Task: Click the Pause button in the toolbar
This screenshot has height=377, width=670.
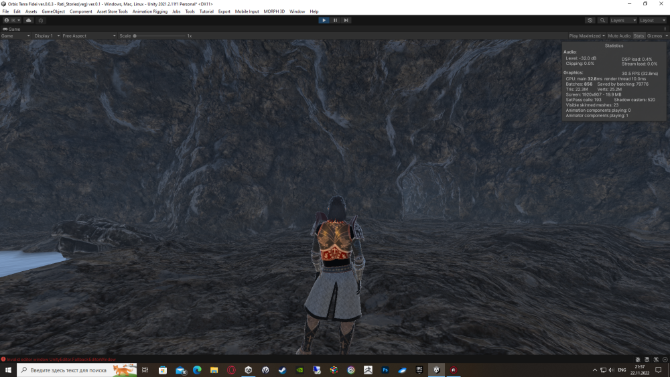Action: point(335,20)
